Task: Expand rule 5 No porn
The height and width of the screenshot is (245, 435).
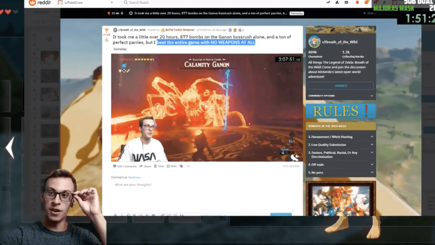Action: coord(341,172)
